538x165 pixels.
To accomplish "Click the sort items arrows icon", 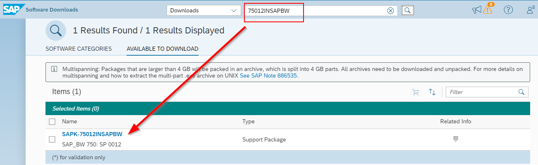I will tap(432, 92).
